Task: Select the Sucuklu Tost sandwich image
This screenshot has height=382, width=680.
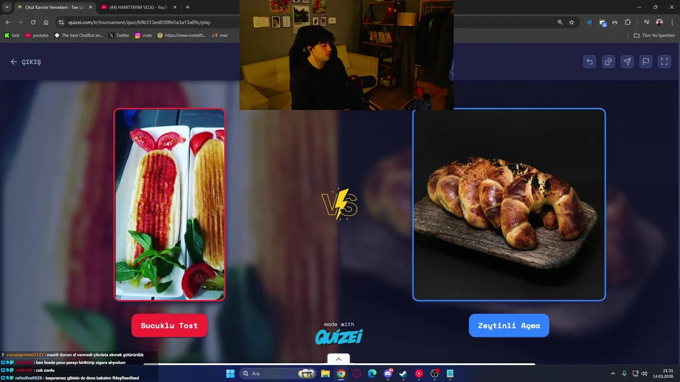Action: click(x=169, y=205)
